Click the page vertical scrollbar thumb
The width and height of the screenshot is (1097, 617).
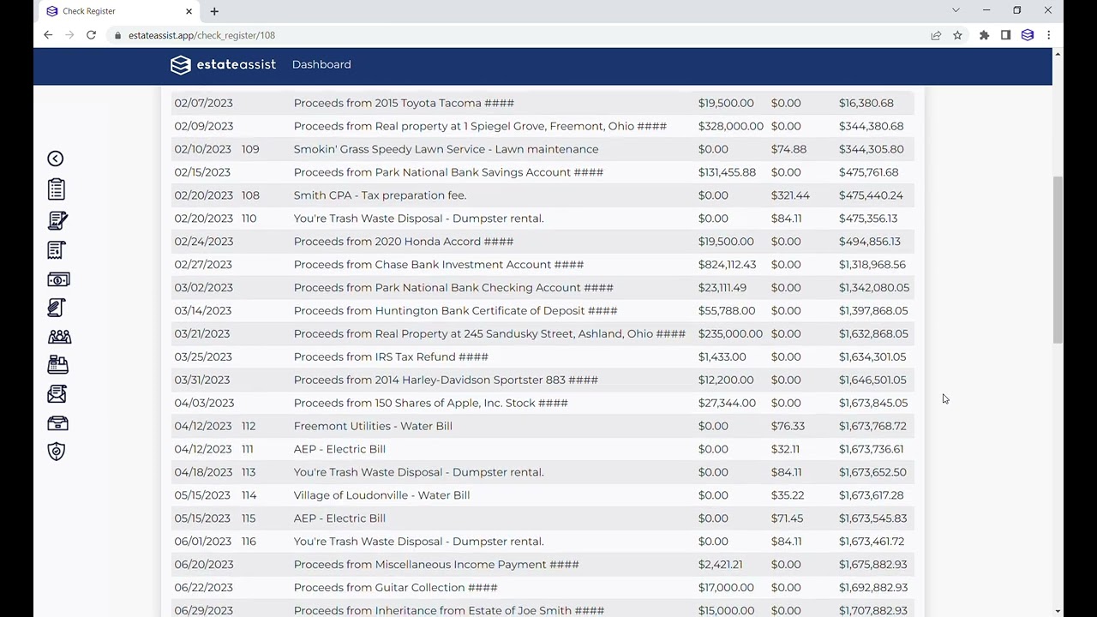[1058, 260]
